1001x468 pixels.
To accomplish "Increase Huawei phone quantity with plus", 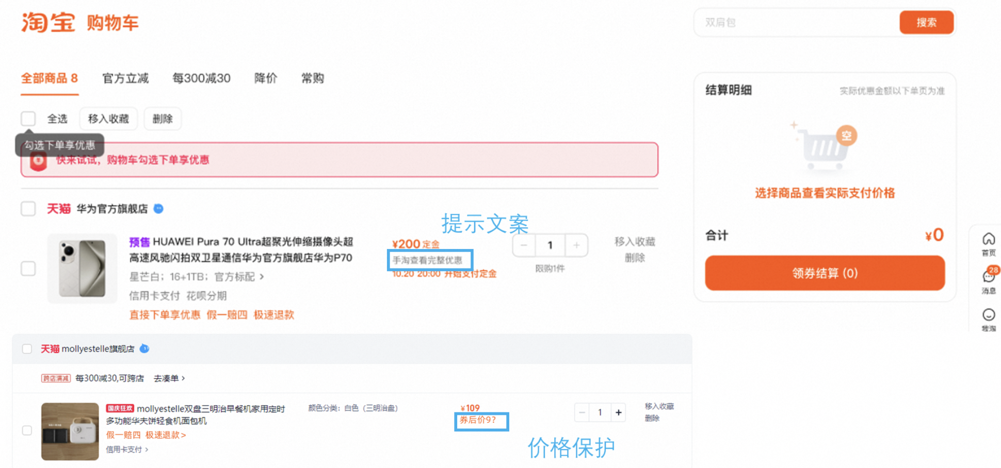I will [x=576, y=245].
